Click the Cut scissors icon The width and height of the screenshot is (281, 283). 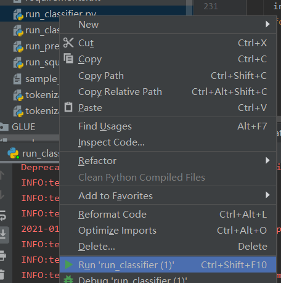[68, 43]
